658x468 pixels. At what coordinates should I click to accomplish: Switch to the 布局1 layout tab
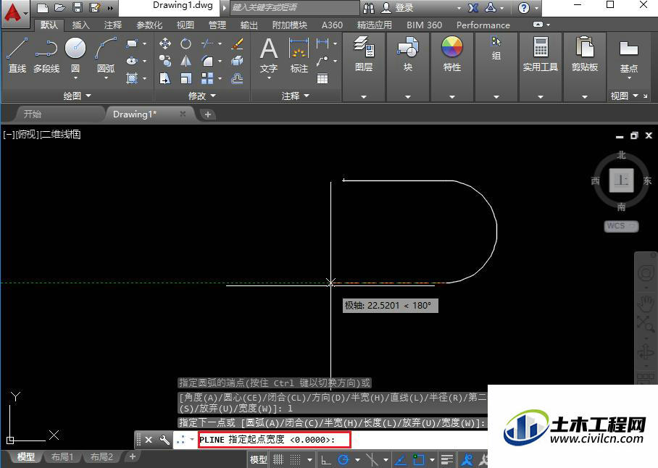click(62, 456)
